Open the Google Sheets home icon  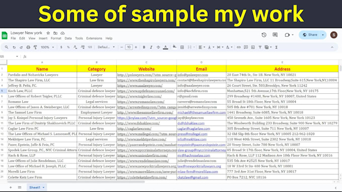(x=5, y=35)
